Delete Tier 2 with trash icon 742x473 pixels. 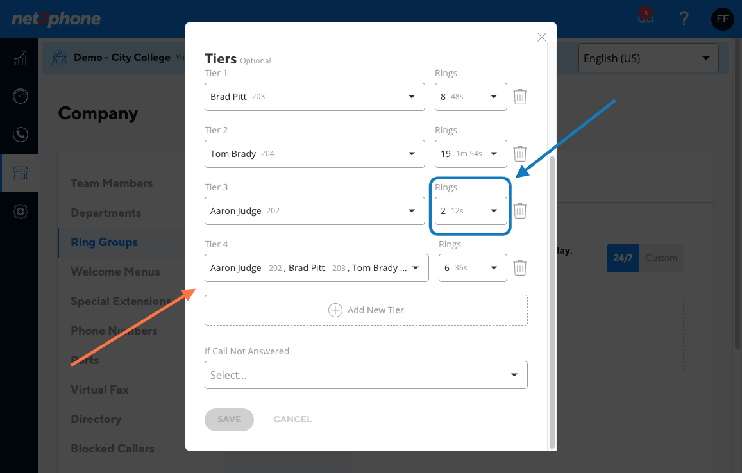(x=519, y=154)
